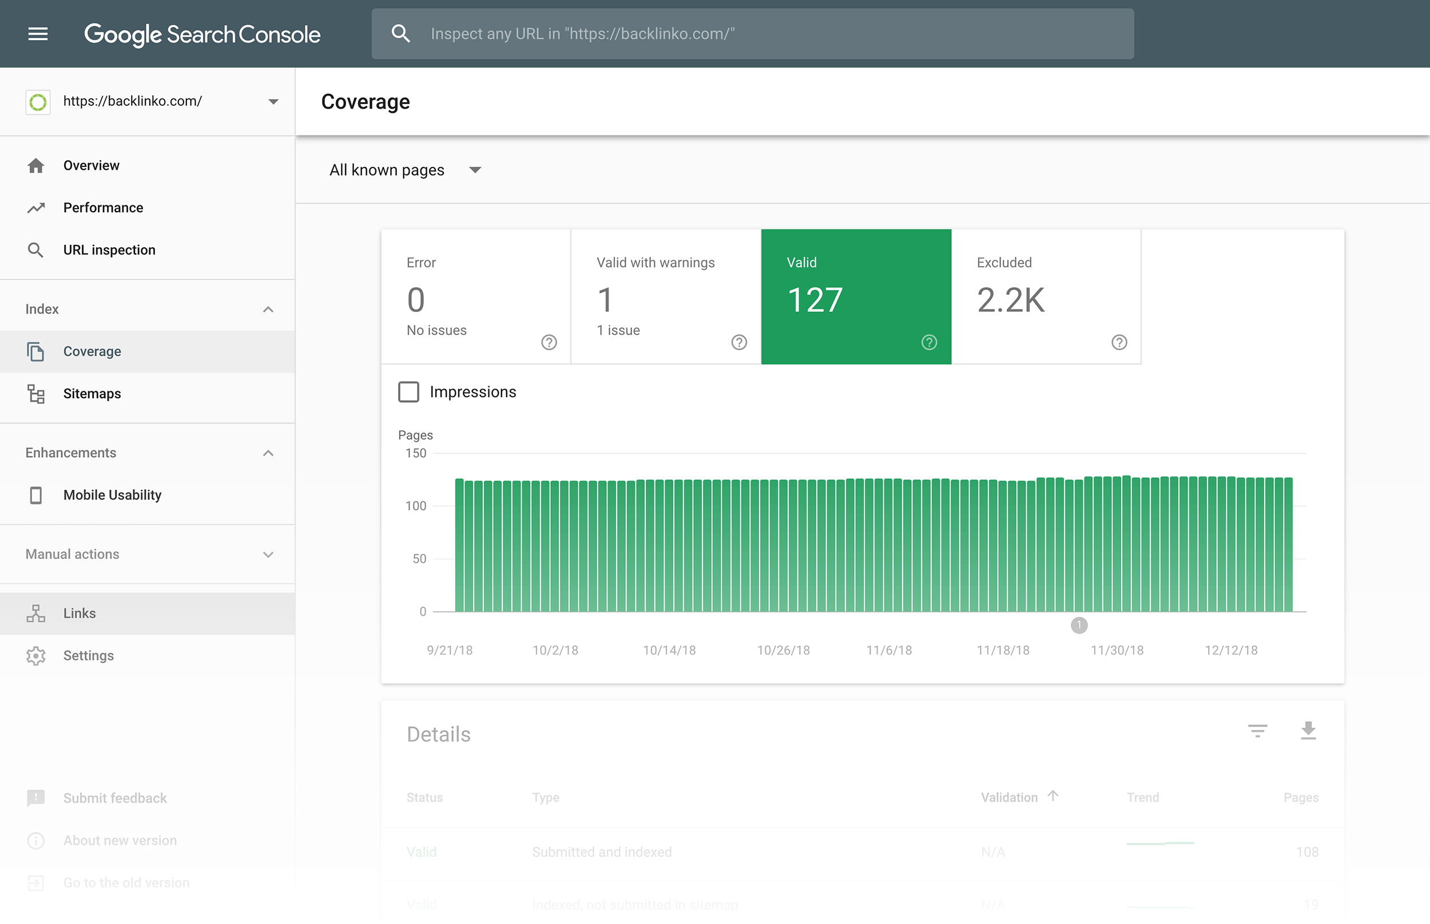1430x924 pixels.
Task: Click the Submit feedback icon
Action: pyautogui.click(x=36, y=798)
